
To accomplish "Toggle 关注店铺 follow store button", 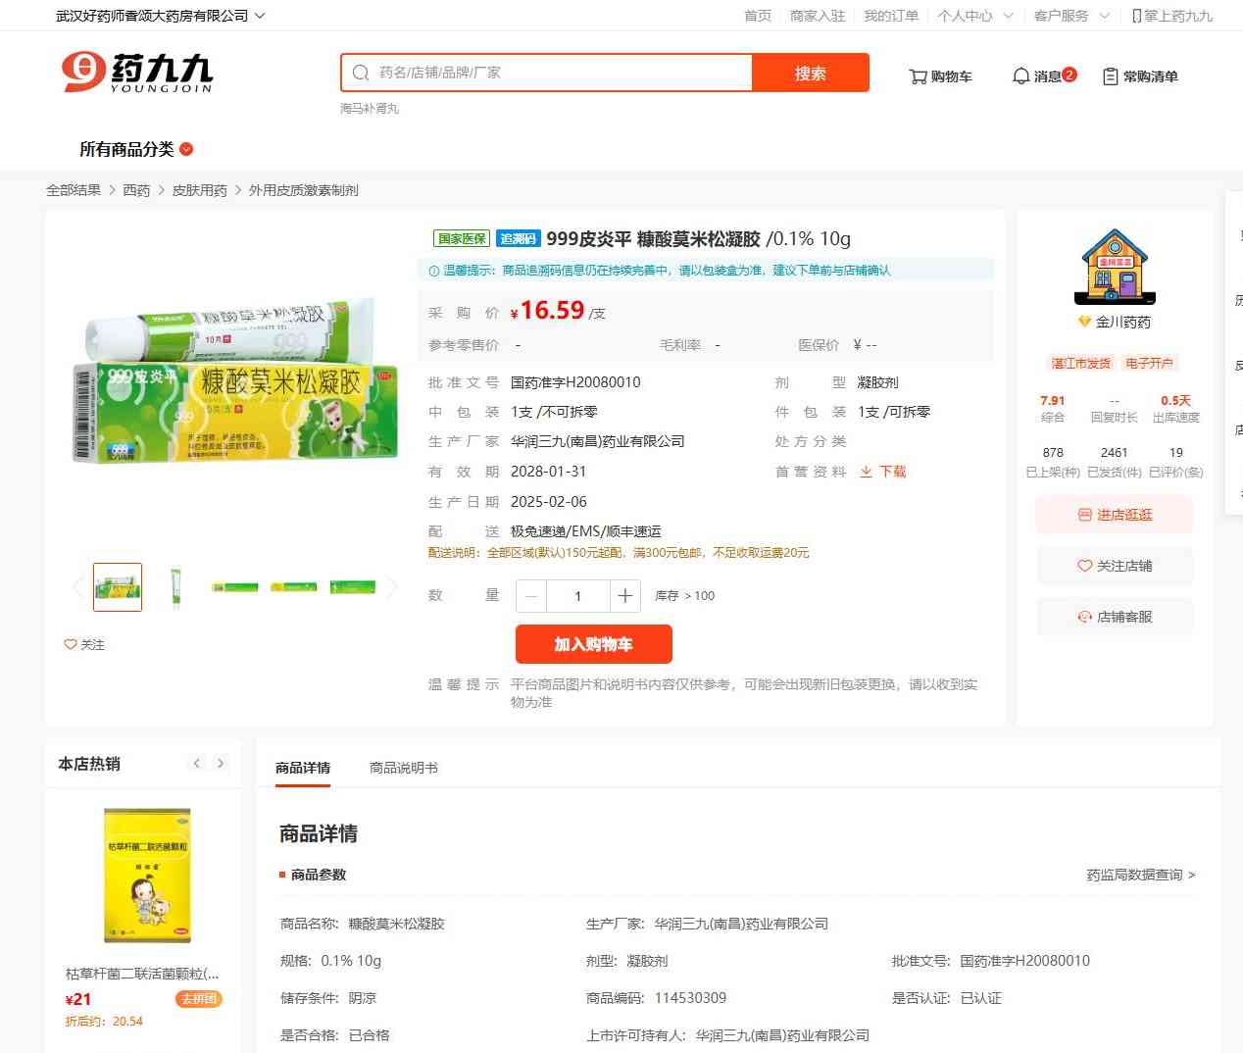I will click(1115, 566).
